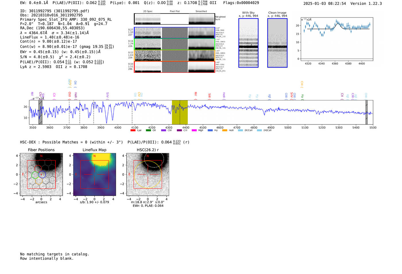The height and width of the screenshot is (274, 402).
Task: Select the 2025-01-03 08:22:54 timestamp
Action: point(325,3)
